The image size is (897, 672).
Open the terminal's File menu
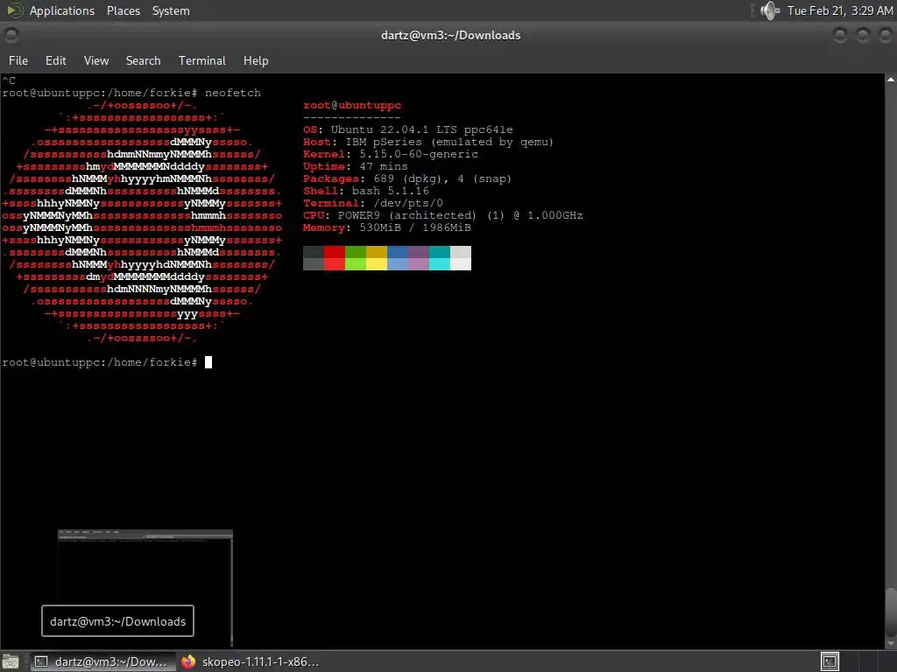pos(18,60)
